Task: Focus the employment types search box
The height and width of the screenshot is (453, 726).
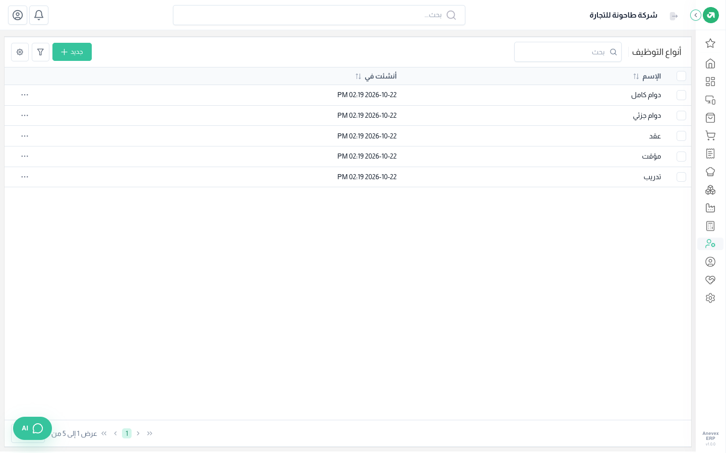Action: [568, 52]
